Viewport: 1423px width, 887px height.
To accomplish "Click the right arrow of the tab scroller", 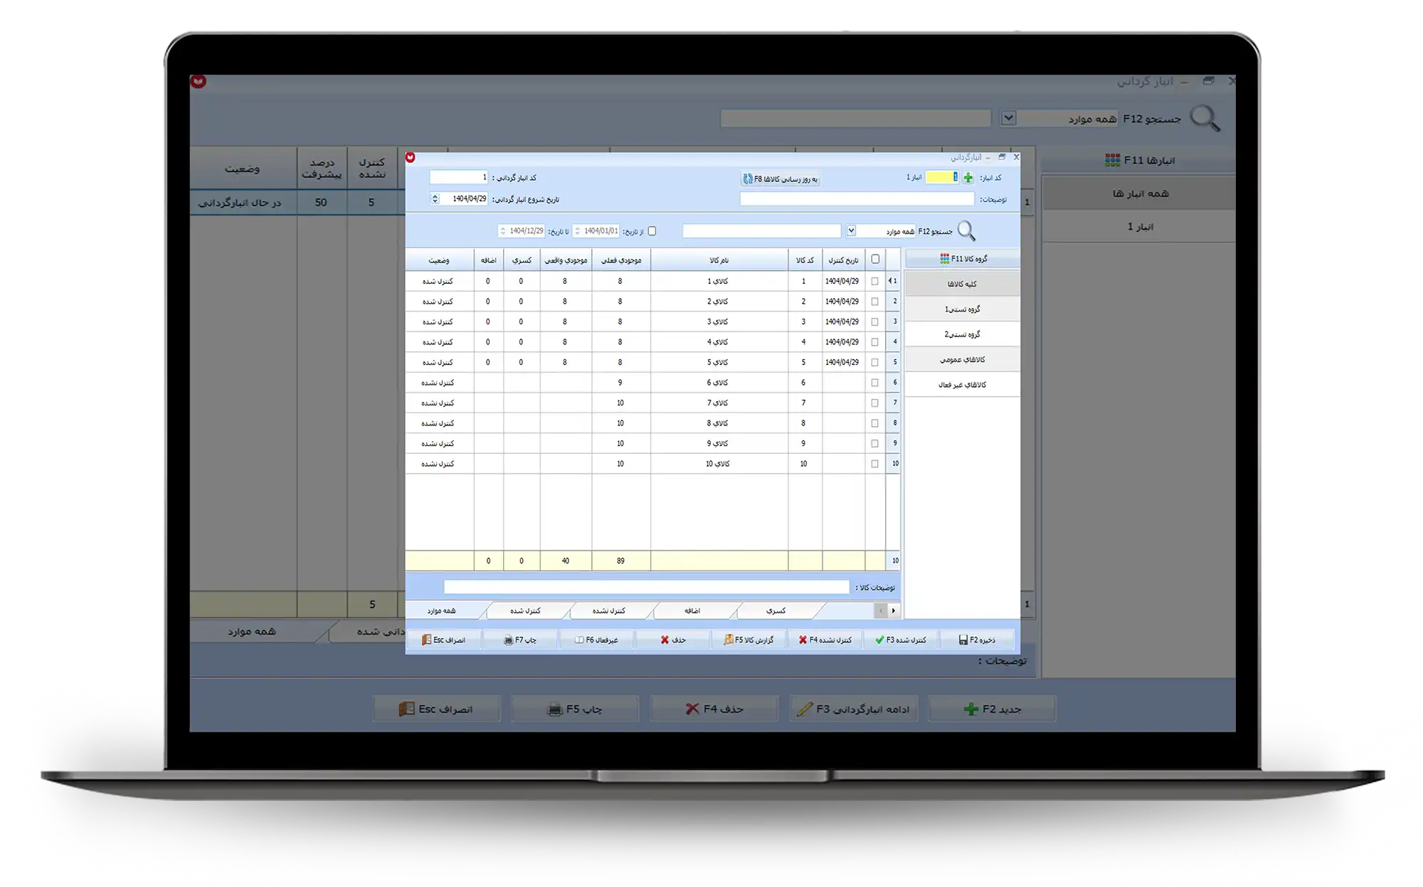I will [894, 611].
